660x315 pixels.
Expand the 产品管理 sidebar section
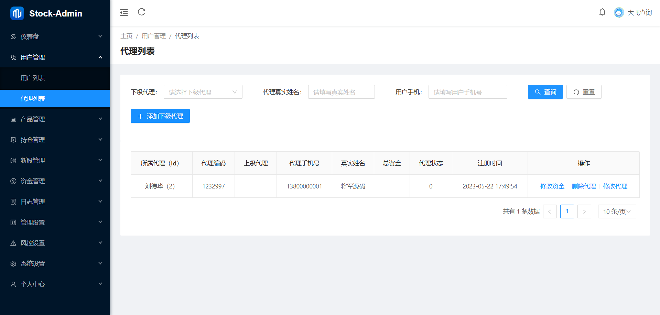point(55,119)
